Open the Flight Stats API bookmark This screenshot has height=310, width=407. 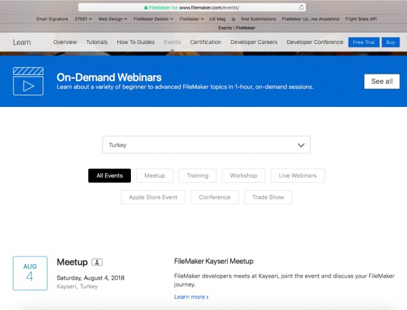click(x=361, y=19)
